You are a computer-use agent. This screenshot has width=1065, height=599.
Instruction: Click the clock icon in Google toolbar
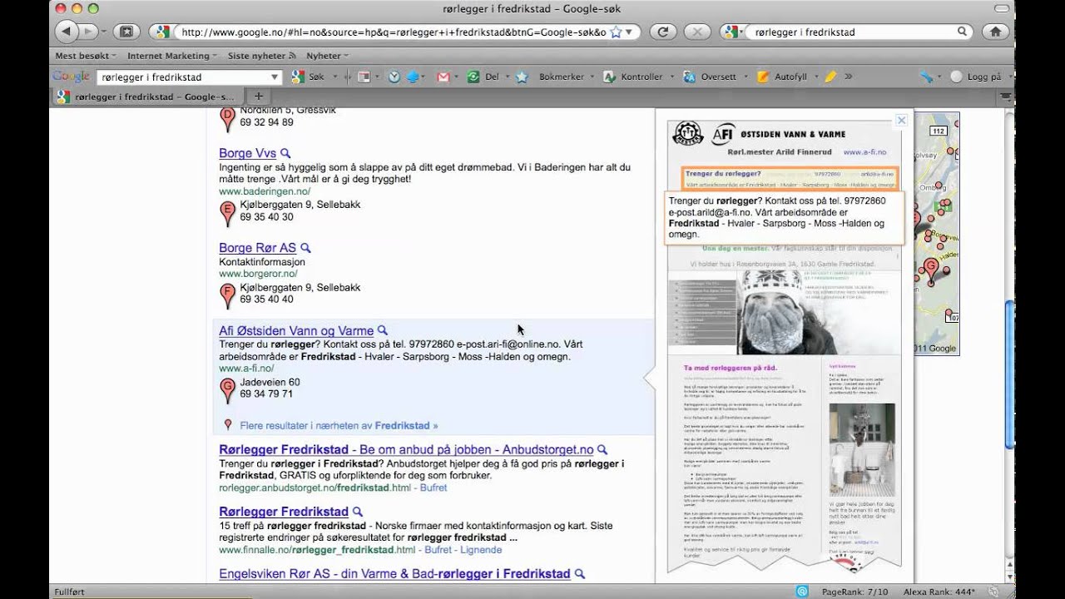pos(394,77)
